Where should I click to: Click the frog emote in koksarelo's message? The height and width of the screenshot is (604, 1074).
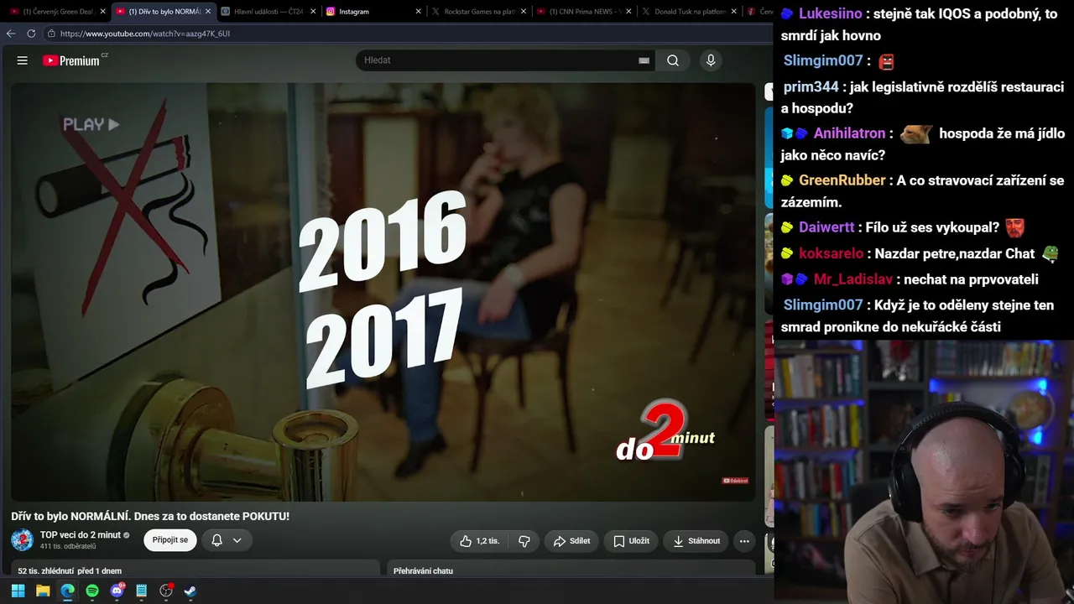(1050, 253)
